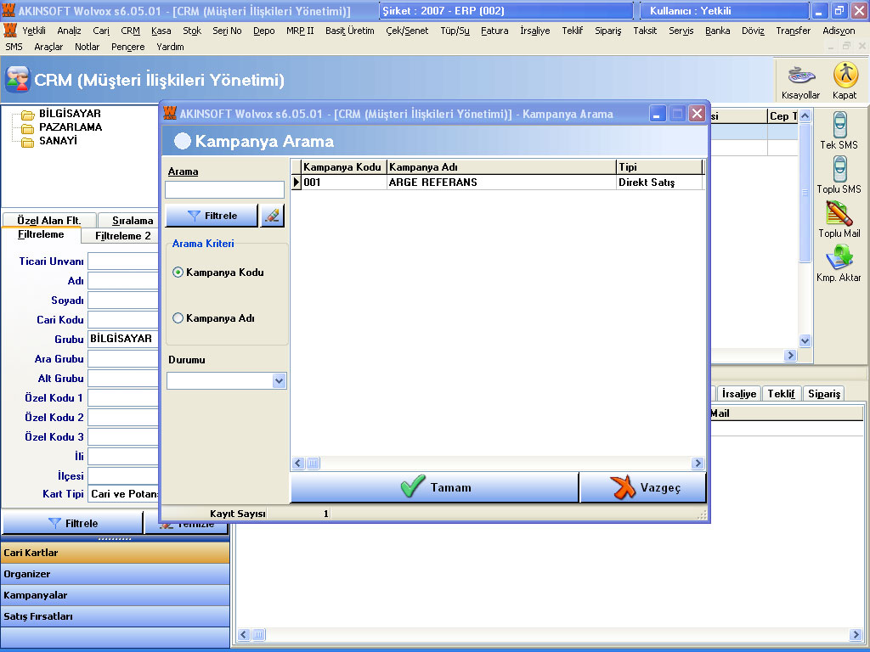
Task: Click the Kmp. Aktar icon
Action: (839, 263)
